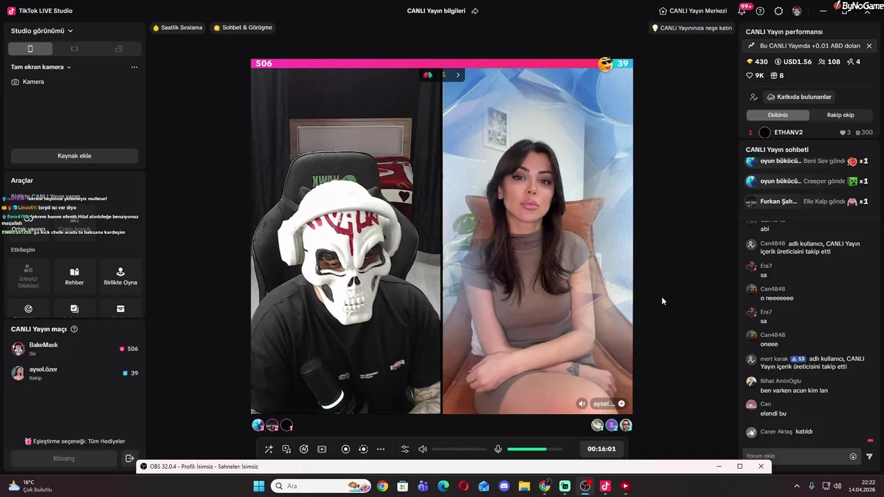
Task: Open the help question-mark icon in title bar
Action: (x=760, y=11)
